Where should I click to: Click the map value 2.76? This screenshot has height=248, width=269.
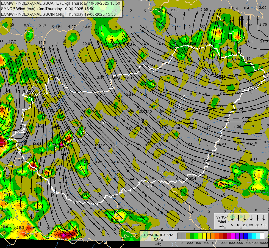131,145
